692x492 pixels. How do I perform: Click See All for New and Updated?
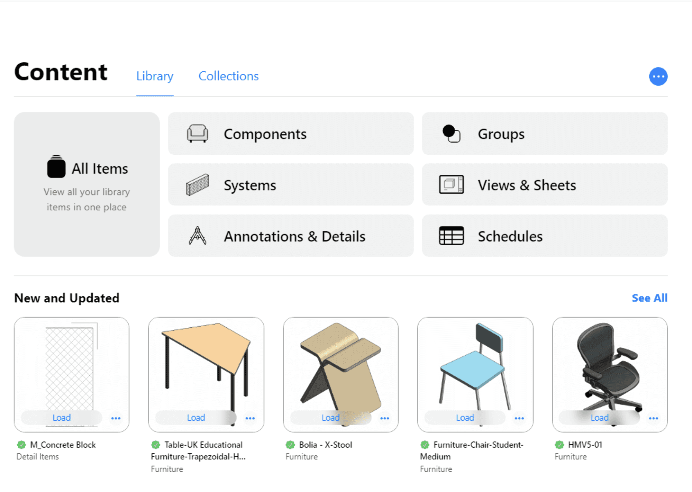649,298
